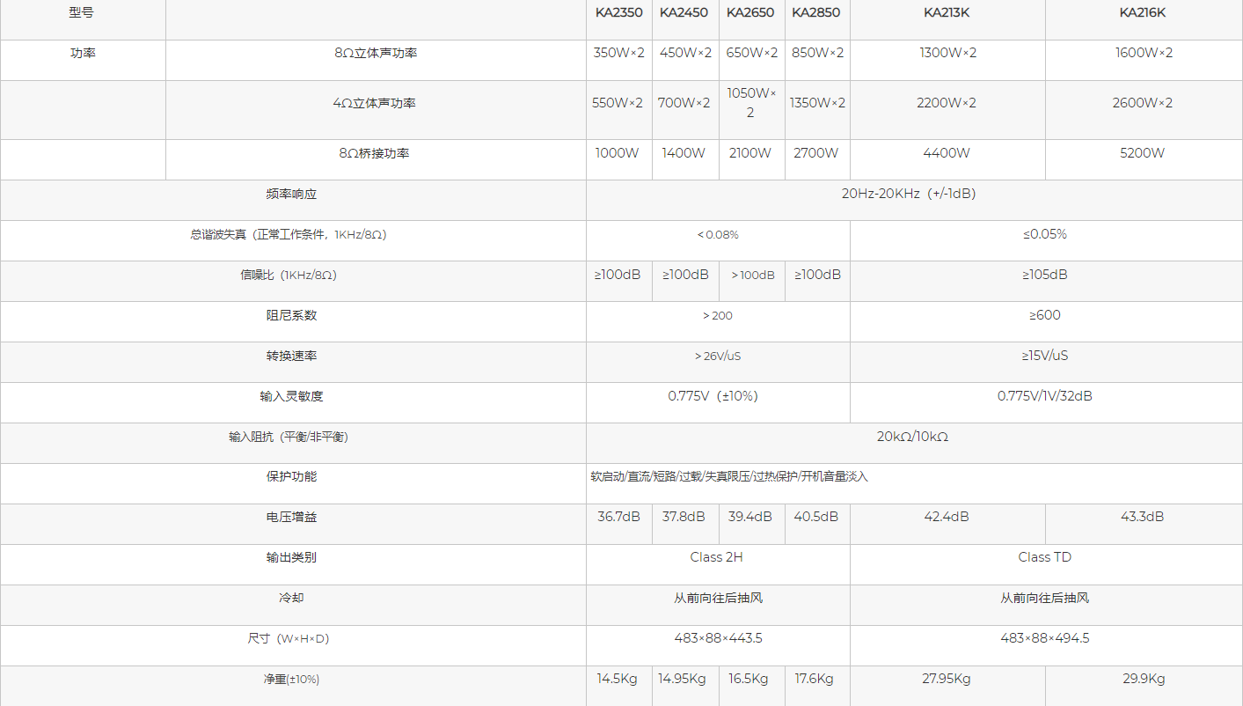Select the Class 2H output type
This screenshot has width=1243, height=706.
(717, 557)
